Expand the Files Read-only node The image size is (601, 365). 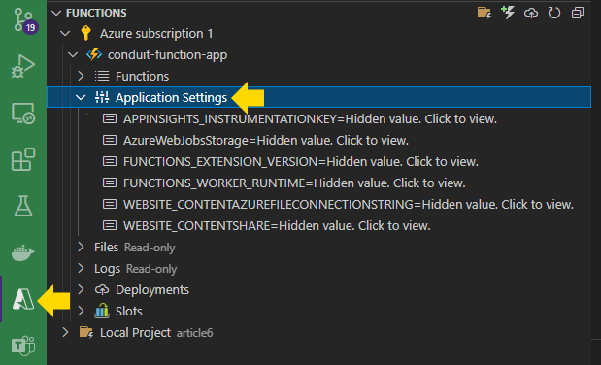point(81,247)
